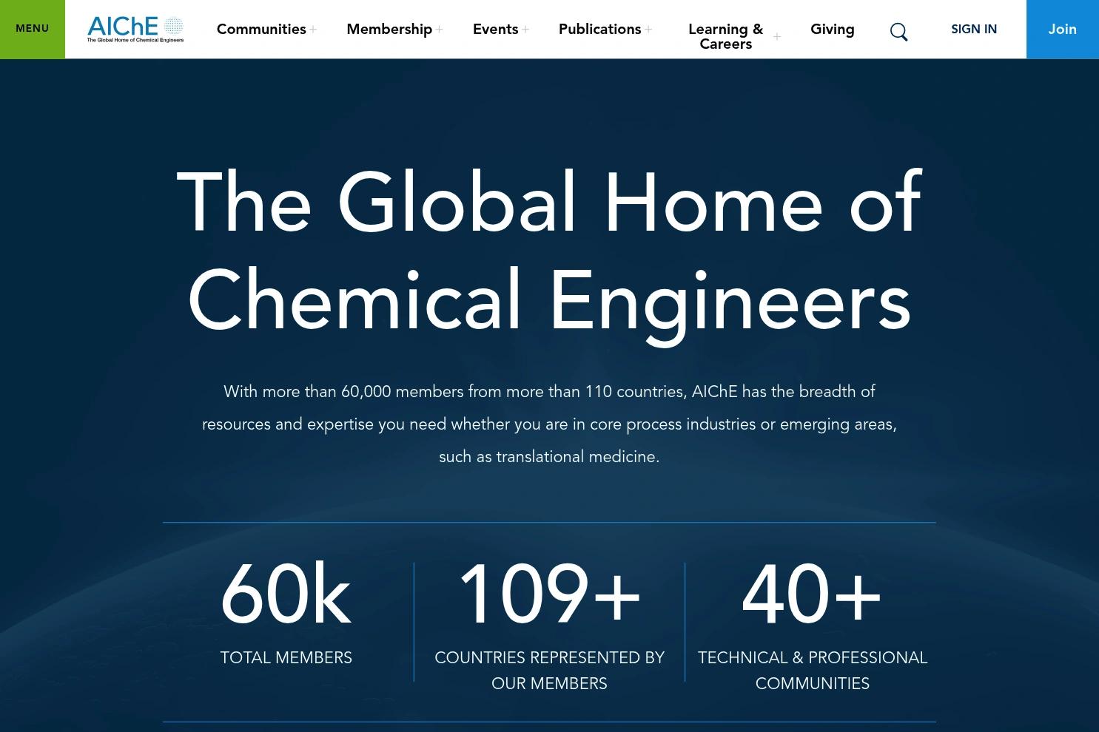
Task: Click the AIChE logo
Action: 135,30
